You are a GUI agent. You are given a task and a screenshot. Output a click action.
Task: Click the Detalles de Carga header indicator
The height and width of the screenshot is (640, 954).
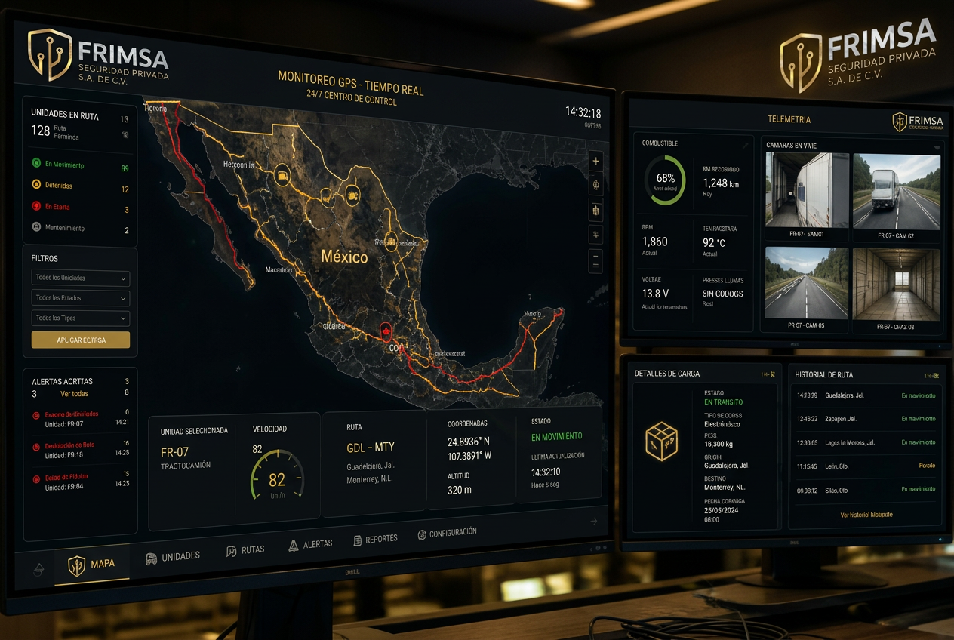pos(768,374)
